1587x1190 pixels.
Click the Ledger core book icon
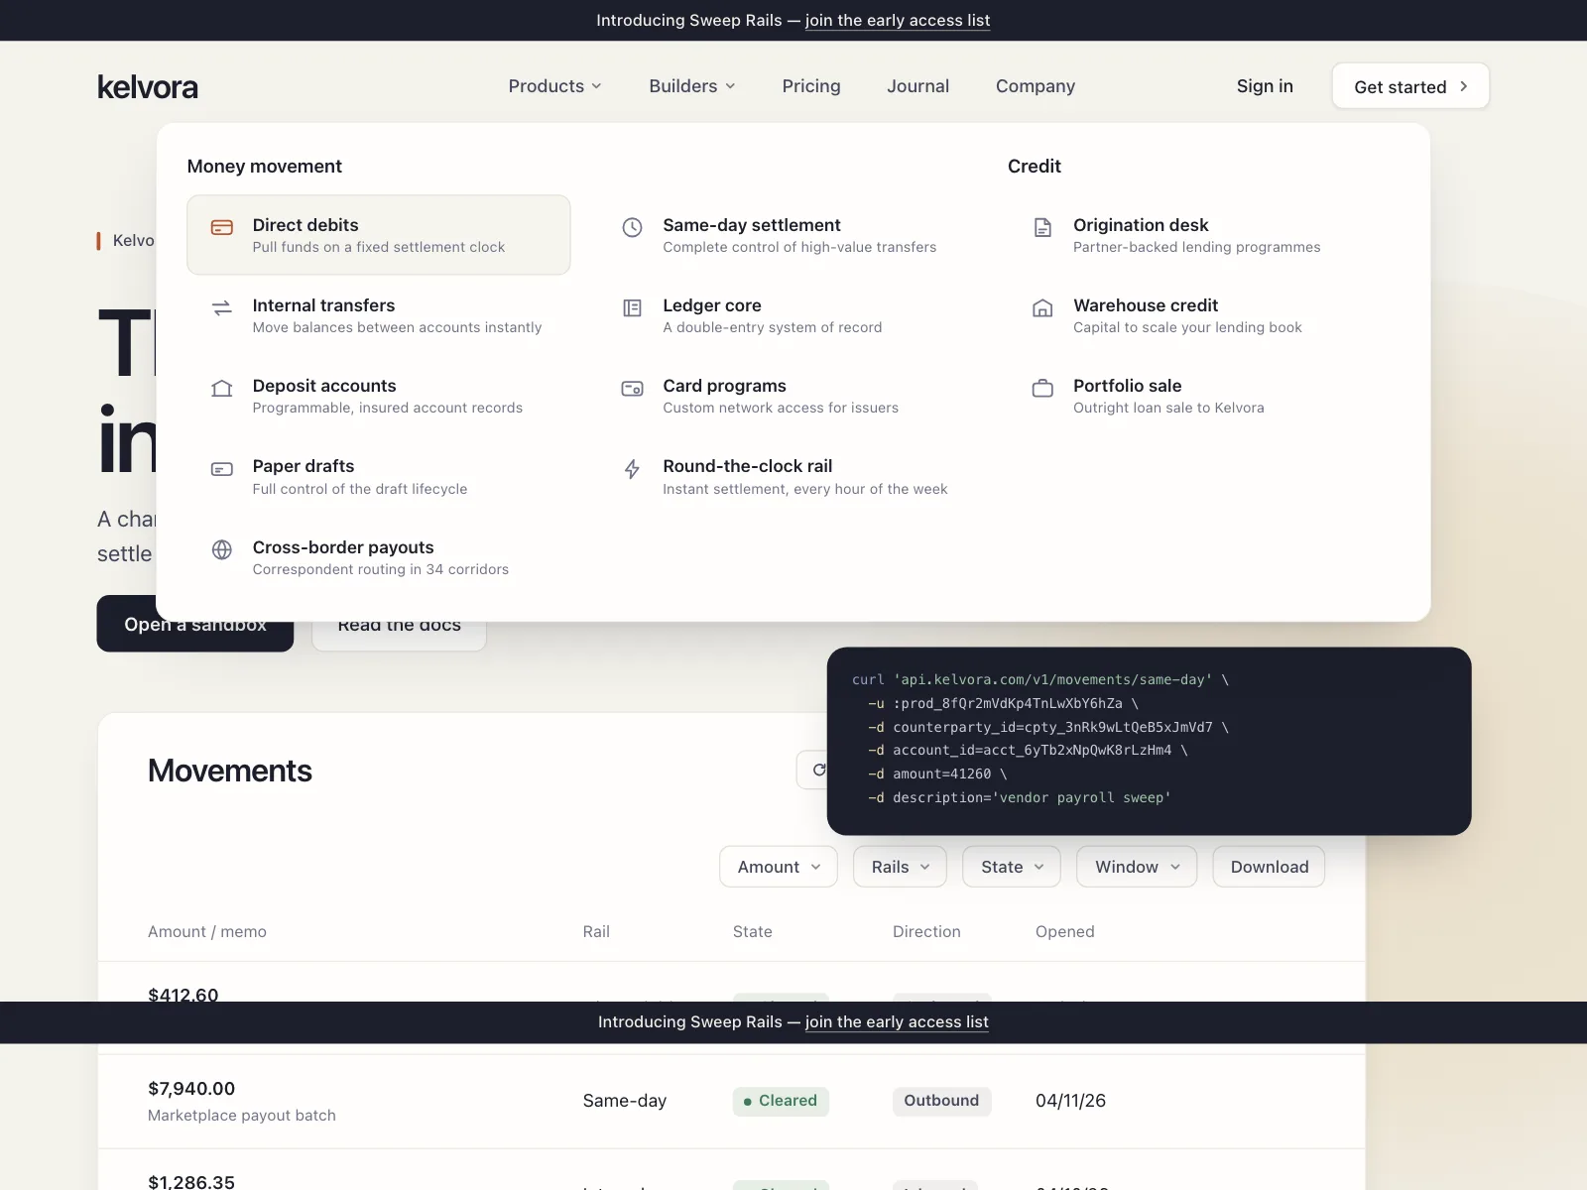click(x=632, y=308)
